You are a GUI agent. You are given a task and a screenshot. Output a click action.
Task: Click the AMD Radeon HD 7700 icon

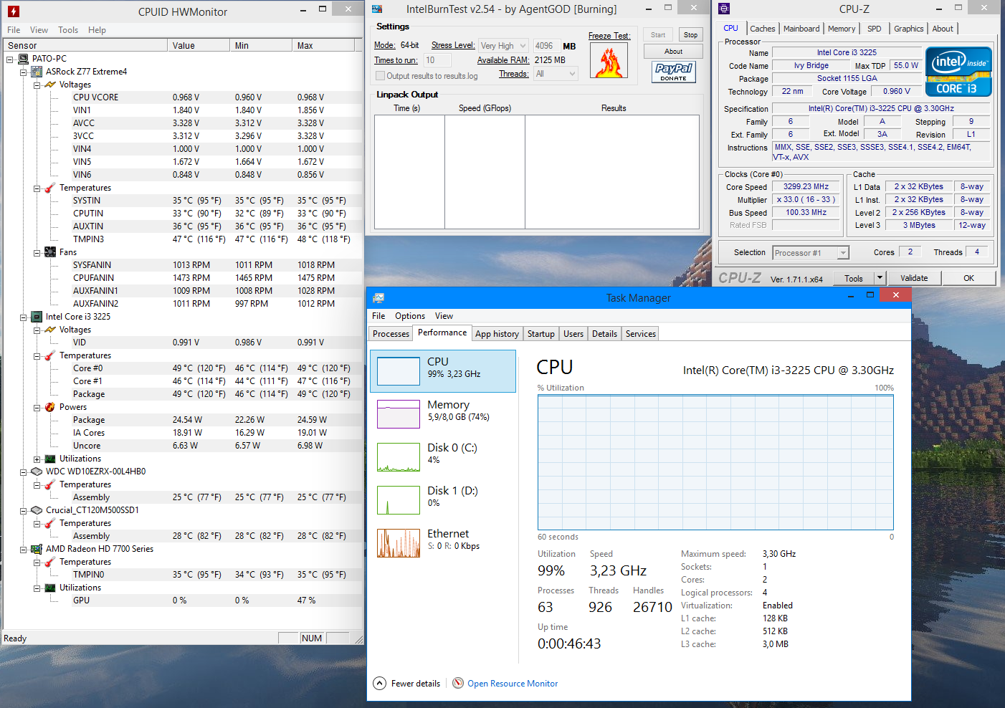coord(37,549)
